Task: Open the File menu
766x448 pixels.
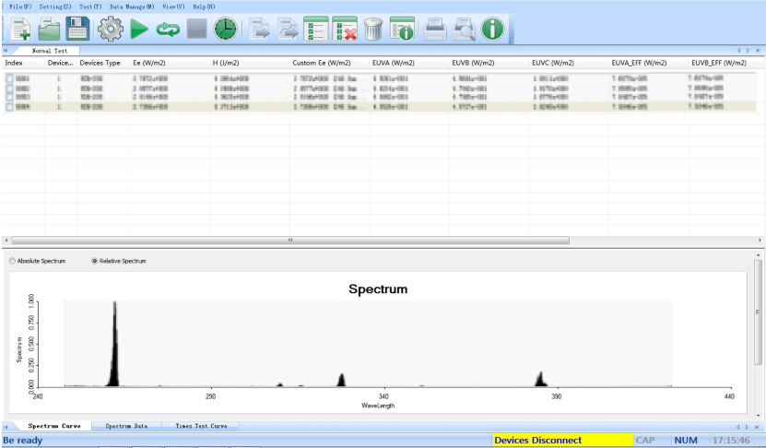Action: (x=20, y=6)
